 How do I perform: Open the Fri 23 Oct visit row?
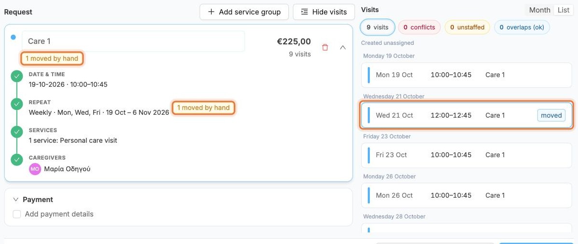[466, 155]
